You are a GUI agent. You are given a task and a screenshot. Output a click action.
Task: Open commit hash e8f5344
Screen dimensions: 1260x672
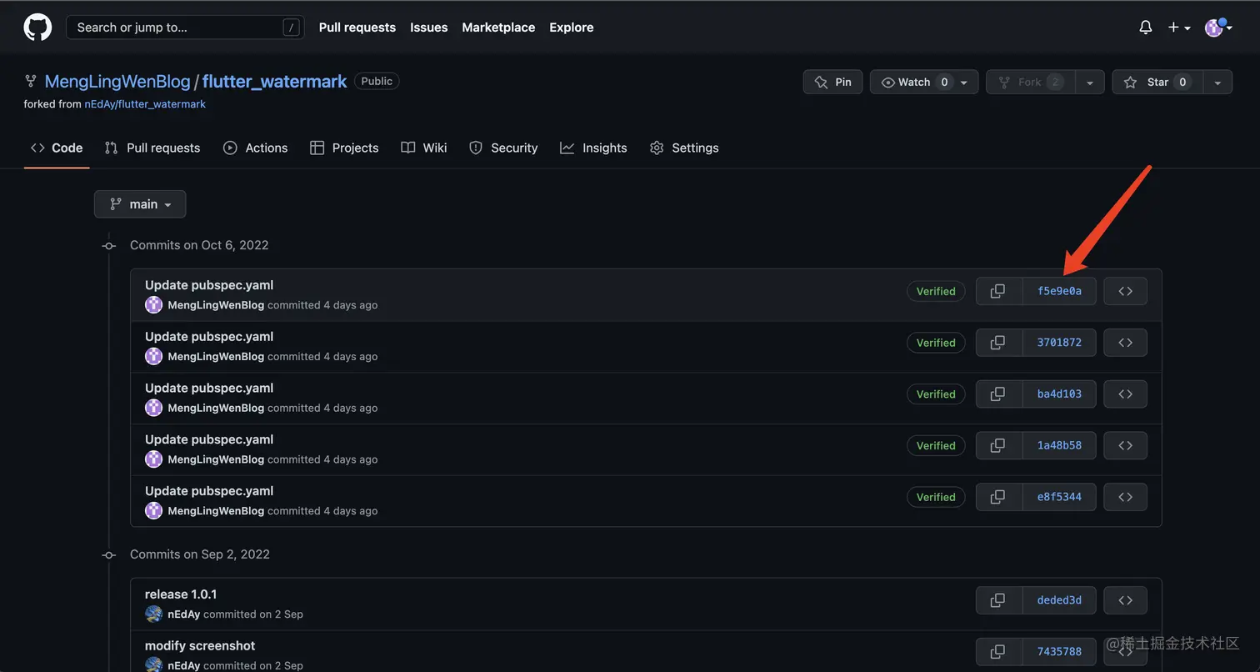pos(1059,497)
